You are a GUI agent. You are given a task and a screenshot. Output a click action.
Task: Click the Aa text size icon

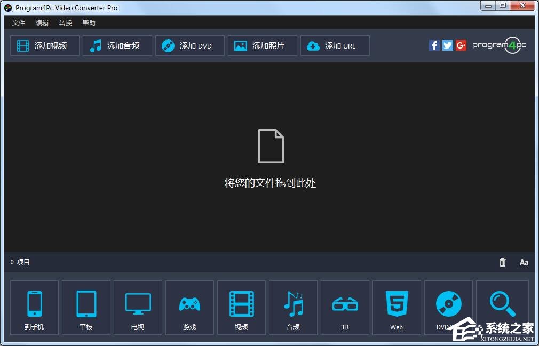coord(524,262)
